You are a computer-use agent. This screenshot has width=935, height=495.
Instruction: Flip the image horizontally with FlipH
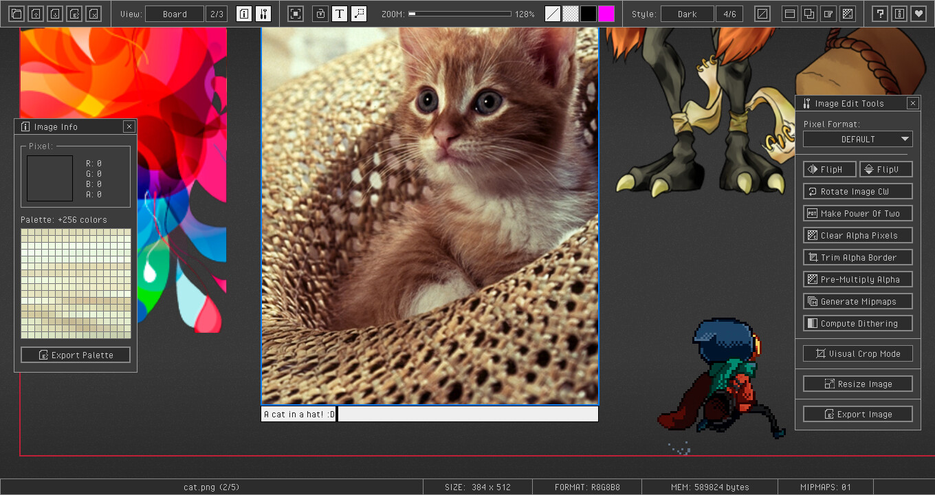(x=830, y=169)
